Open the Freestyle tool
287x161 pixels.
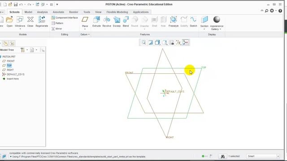tap(174, 21)
